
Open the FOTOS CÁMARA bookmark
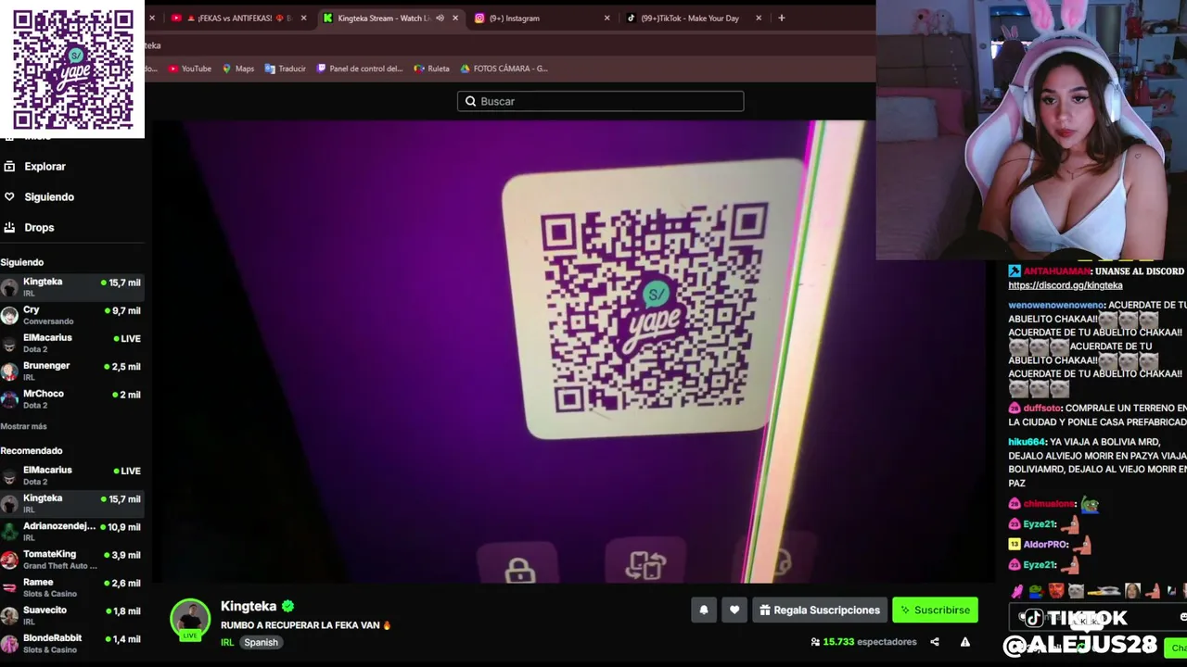pyautogui.click(x=504, y=69)
